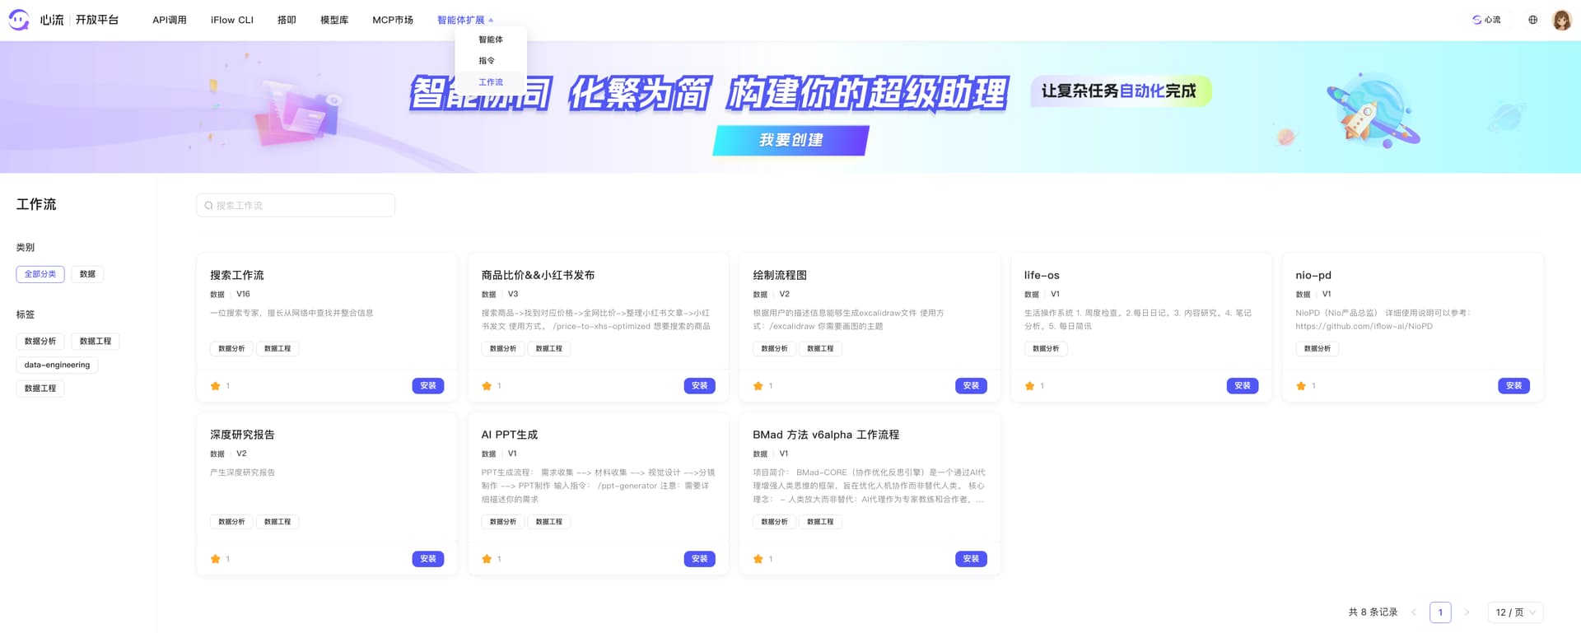Toggle the data-engineering tag filter
Screen dimensions: 1581x633
pos(57,365)
